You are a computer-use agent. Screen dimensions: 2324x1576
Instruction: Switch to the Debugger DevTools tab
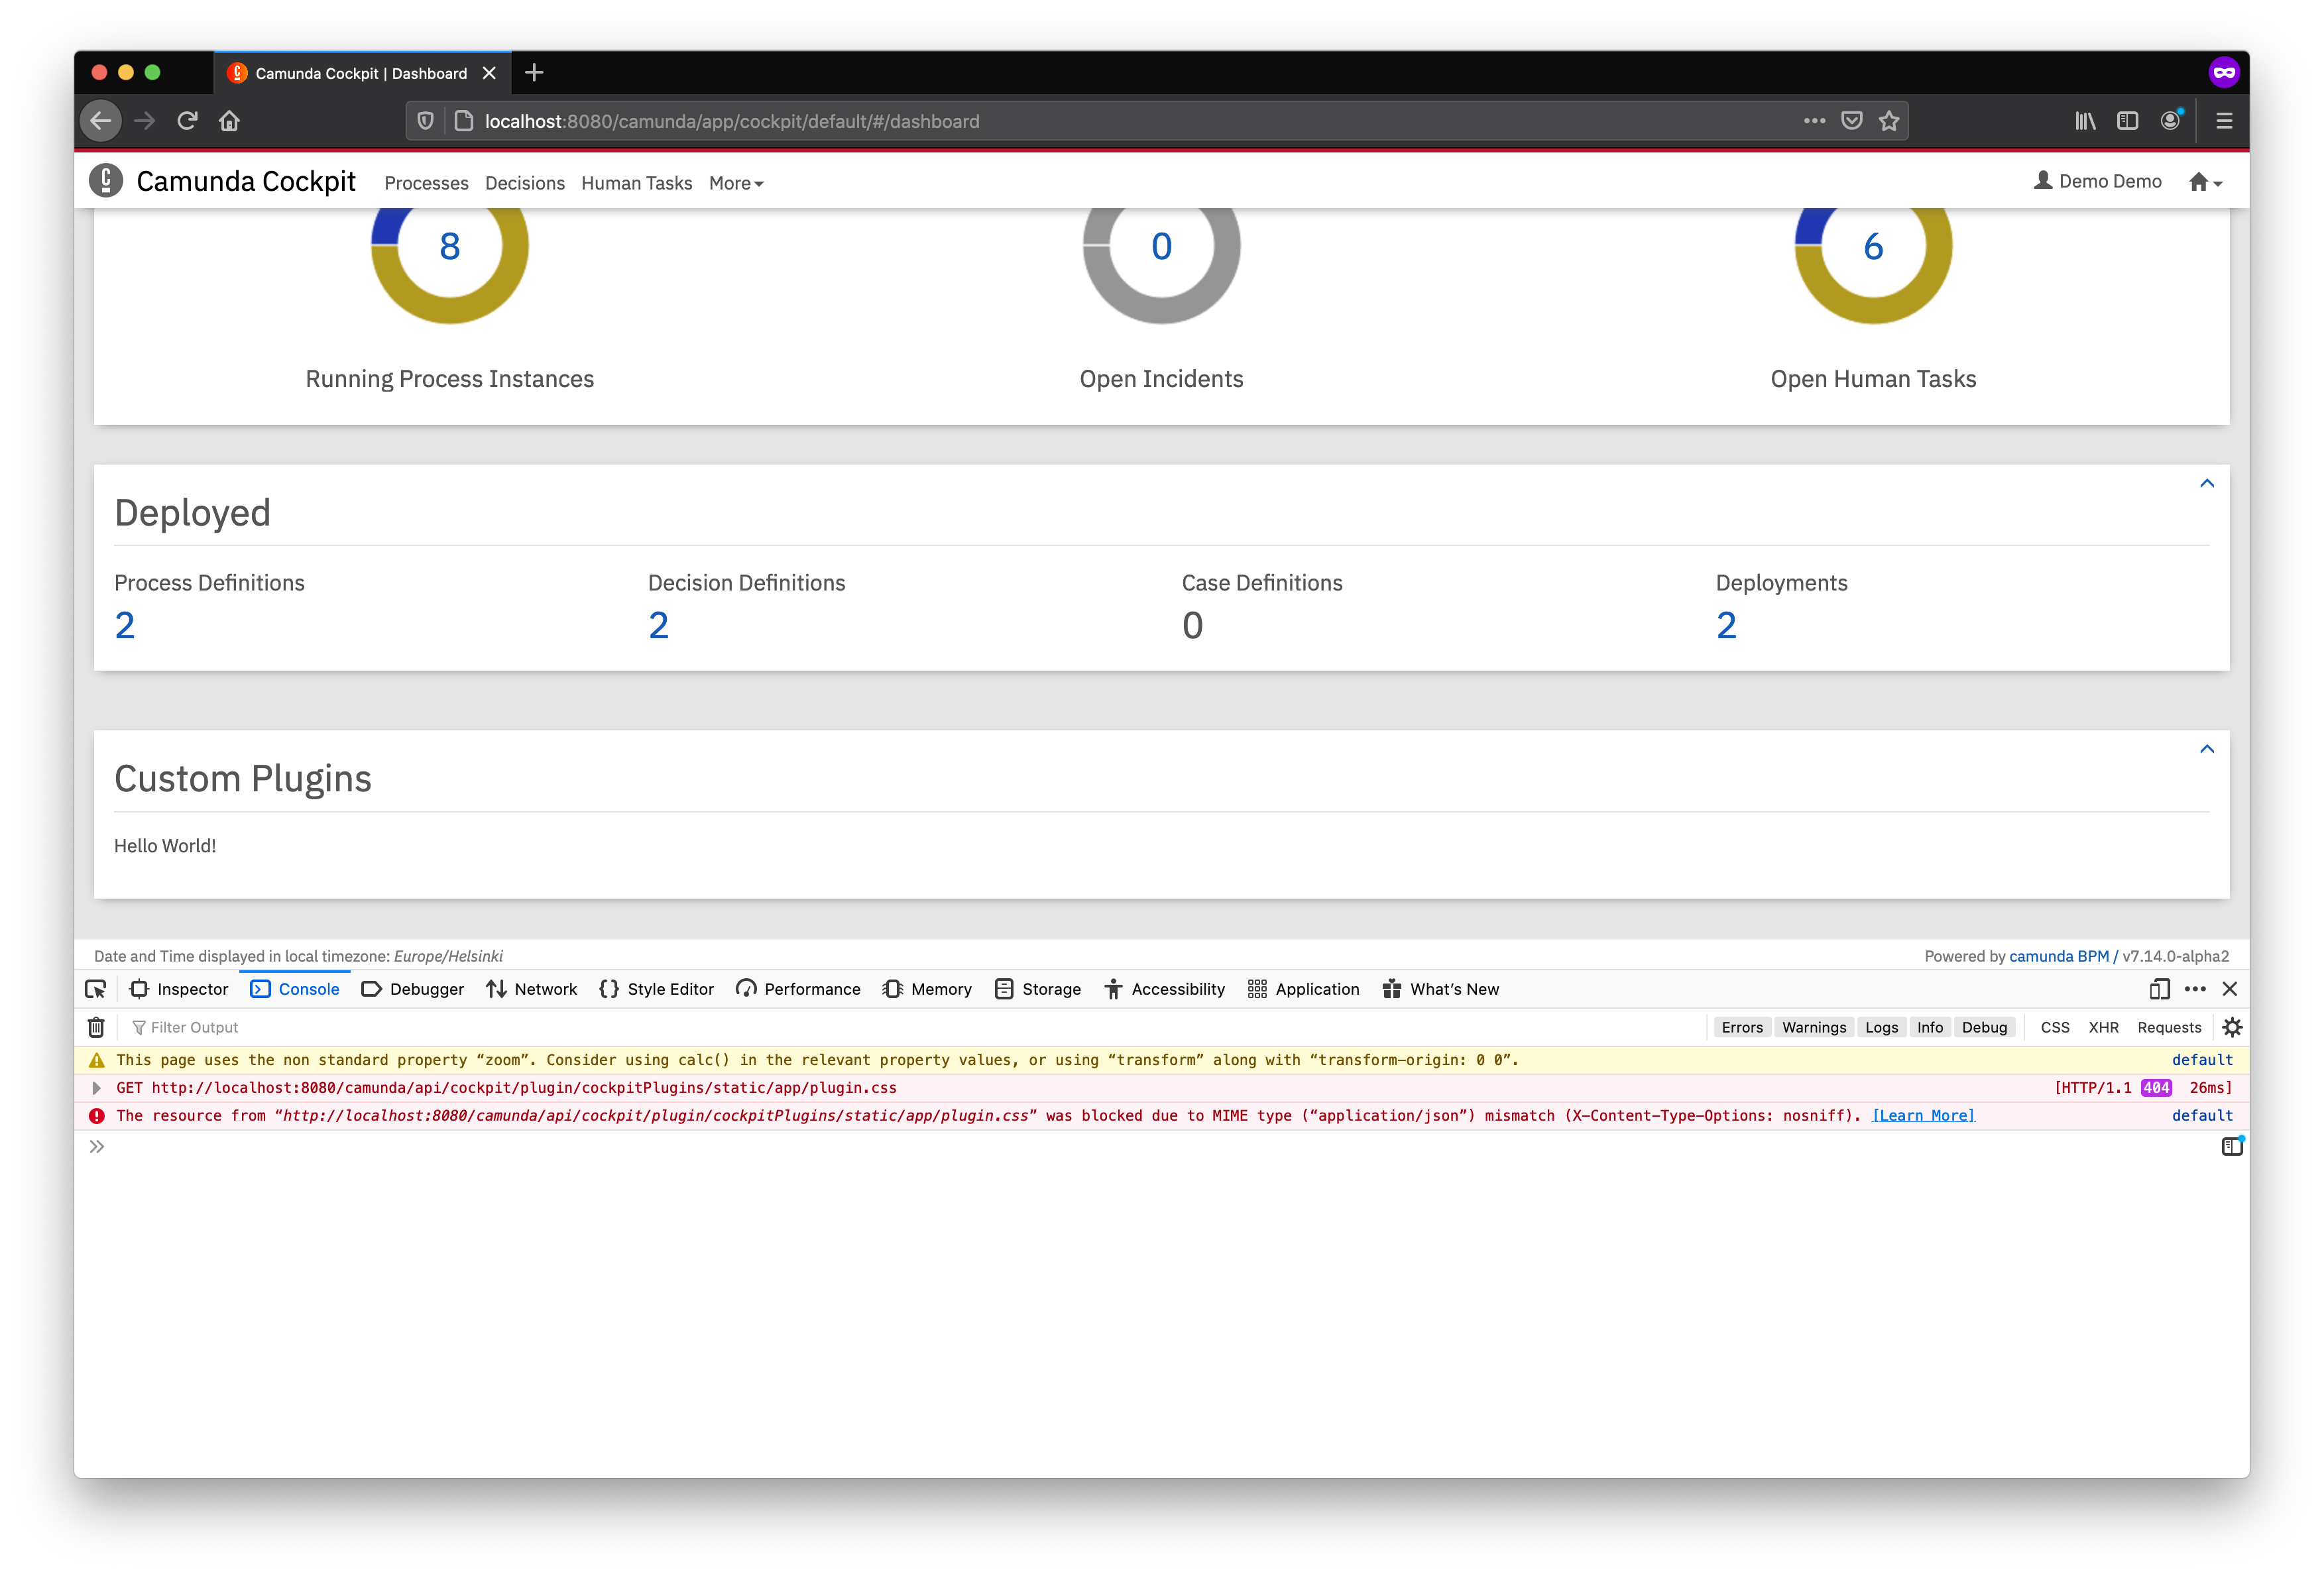pos(412,989)
